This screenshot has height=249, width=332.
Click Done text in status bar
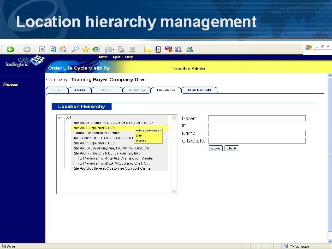click(x=11, y=246)
